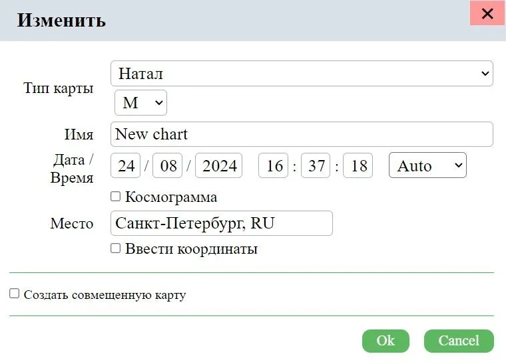Click the Изменить dialog title
Viewport: 506px width, 362px height.
[61, 20]
